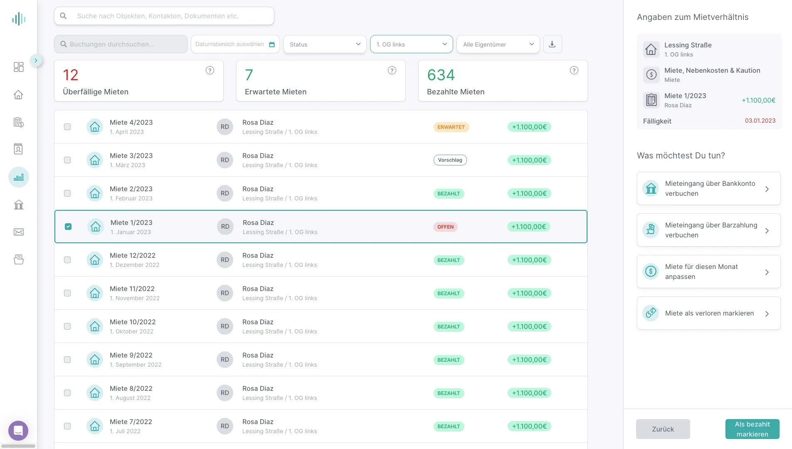Show help for Bezahlte Mieten

(574, 70)
